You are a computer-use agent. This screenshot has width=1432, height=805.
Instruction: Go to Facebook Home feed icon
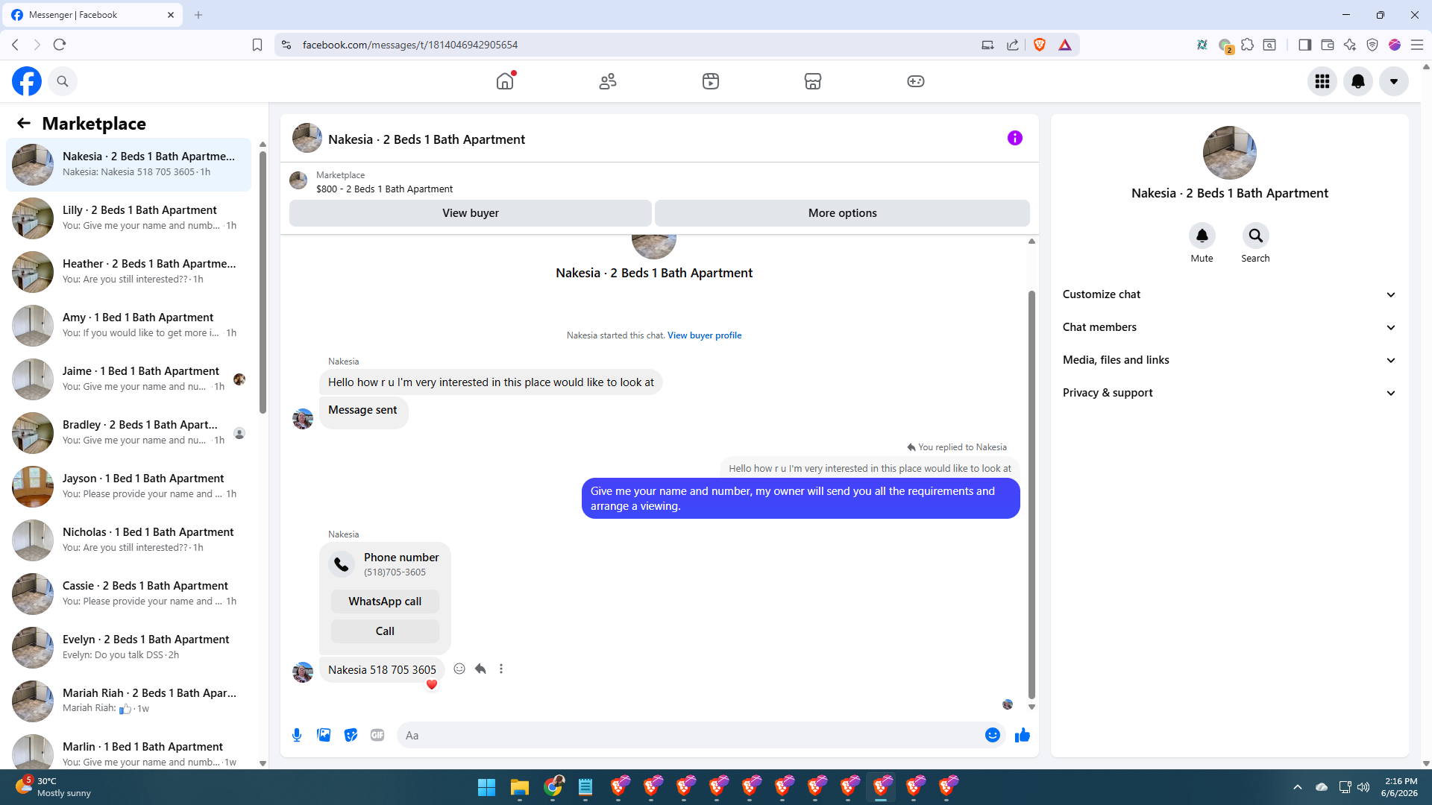pyautogui.click(x=505, y=81)
